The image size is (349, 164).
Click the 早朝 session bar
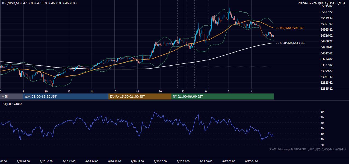tap(11, 96)
